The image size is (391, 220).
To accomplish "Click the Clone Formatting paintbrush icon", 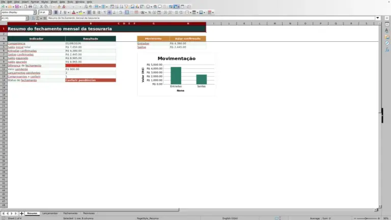I will point(59,7).
